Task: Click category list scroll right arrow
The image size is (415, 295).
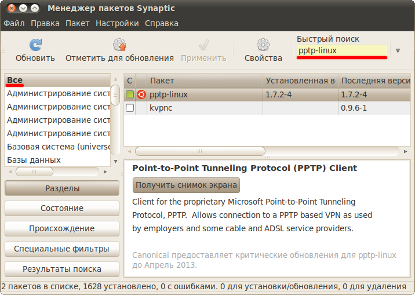Action: click(x=105, y=172)
